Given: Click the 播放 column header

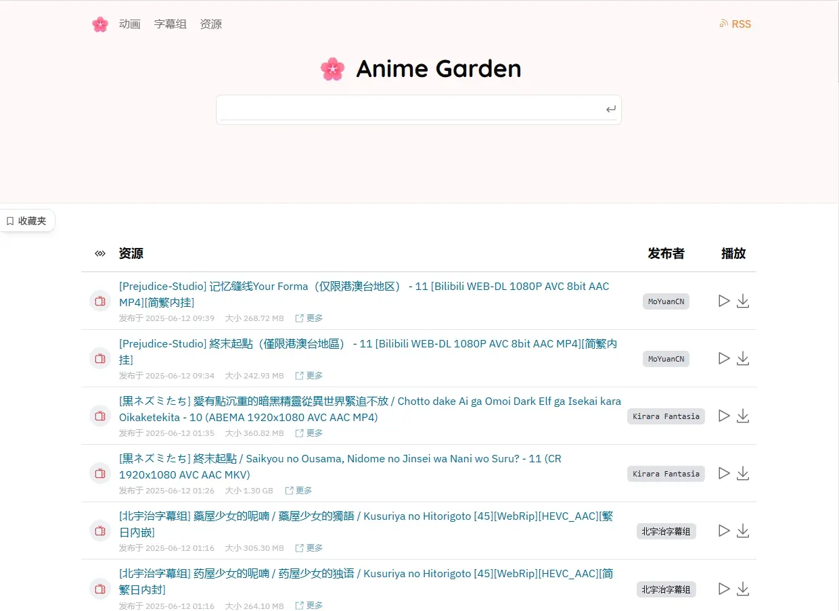Looking at the screenshot, I should 733,253.
